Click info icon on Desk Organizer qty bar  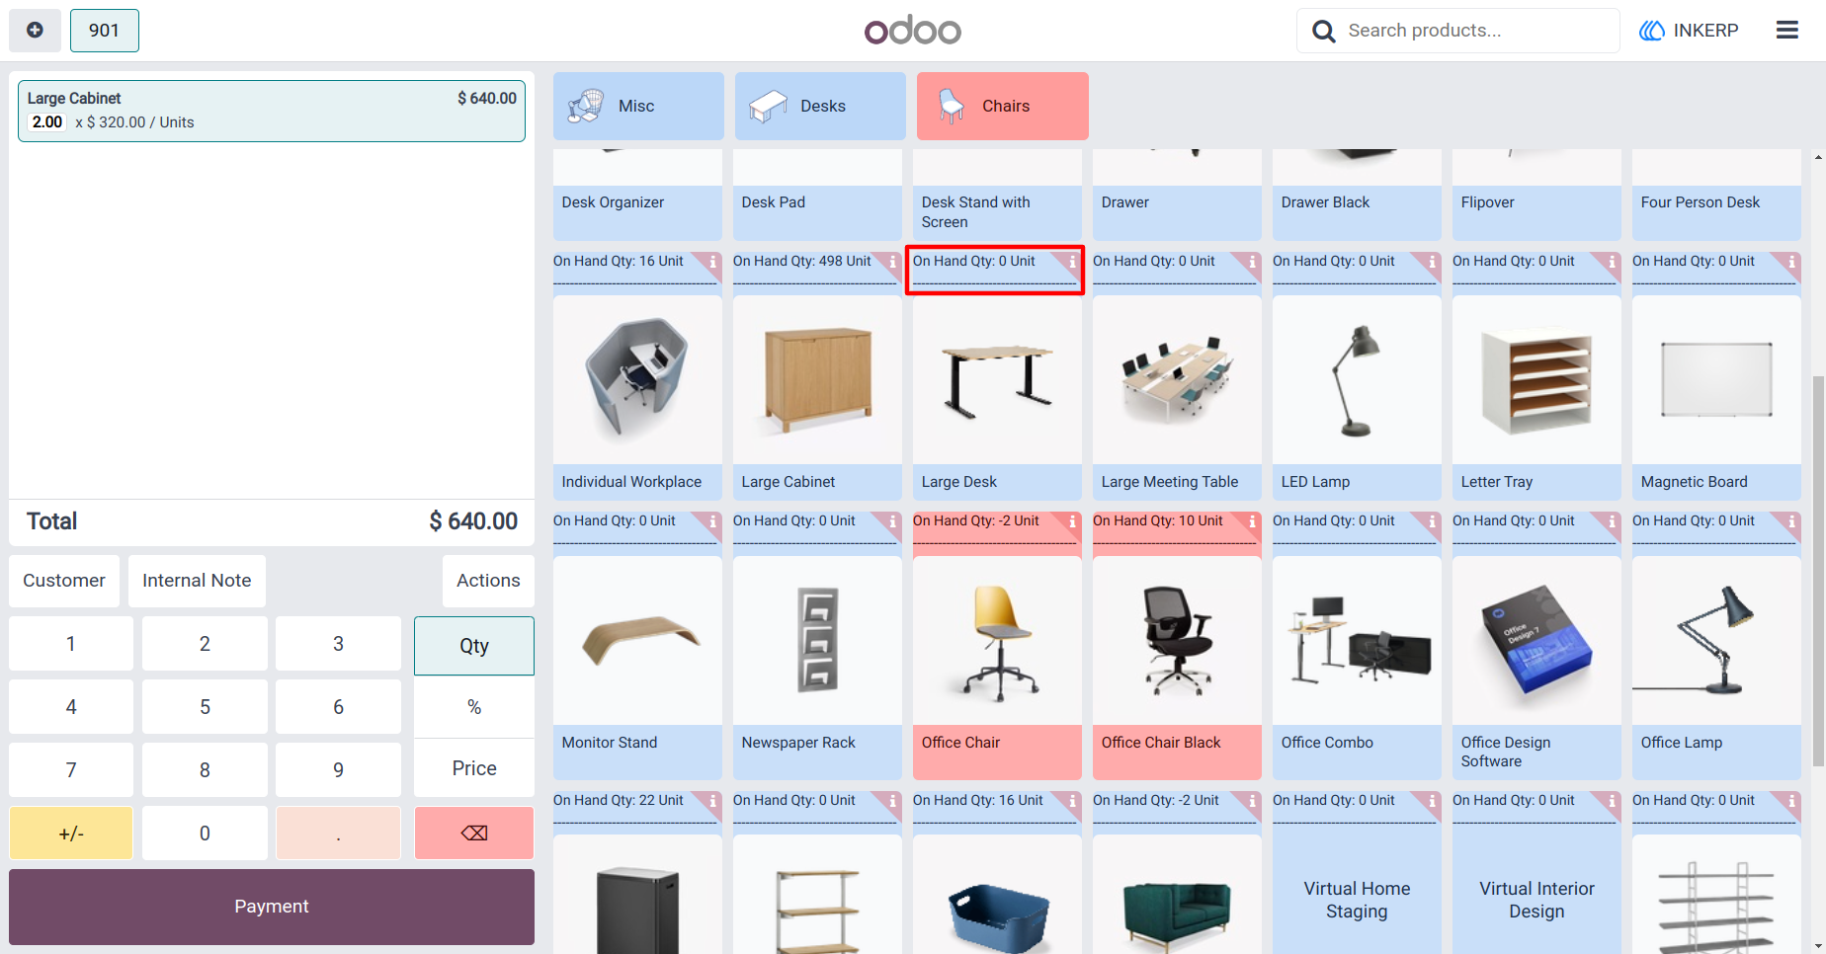pos(711,261)
